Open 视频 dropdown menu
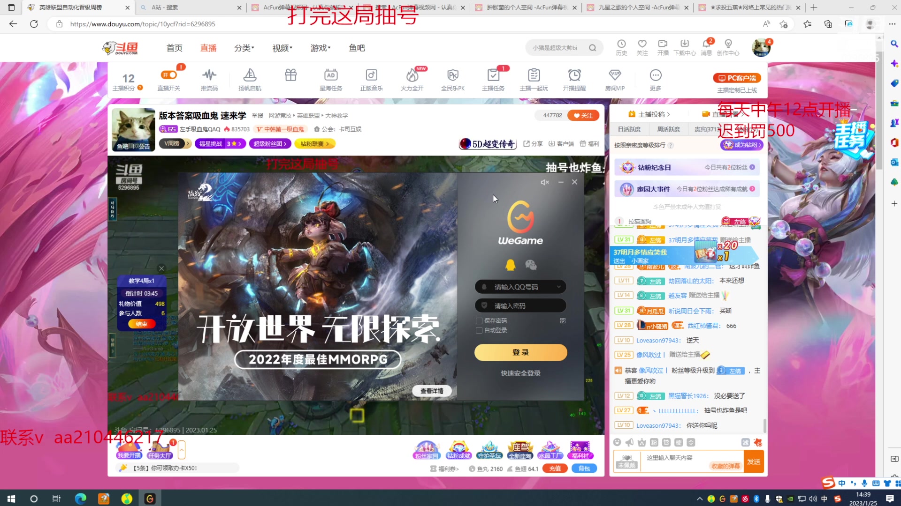901x506 pixels. tap(282, 48)
